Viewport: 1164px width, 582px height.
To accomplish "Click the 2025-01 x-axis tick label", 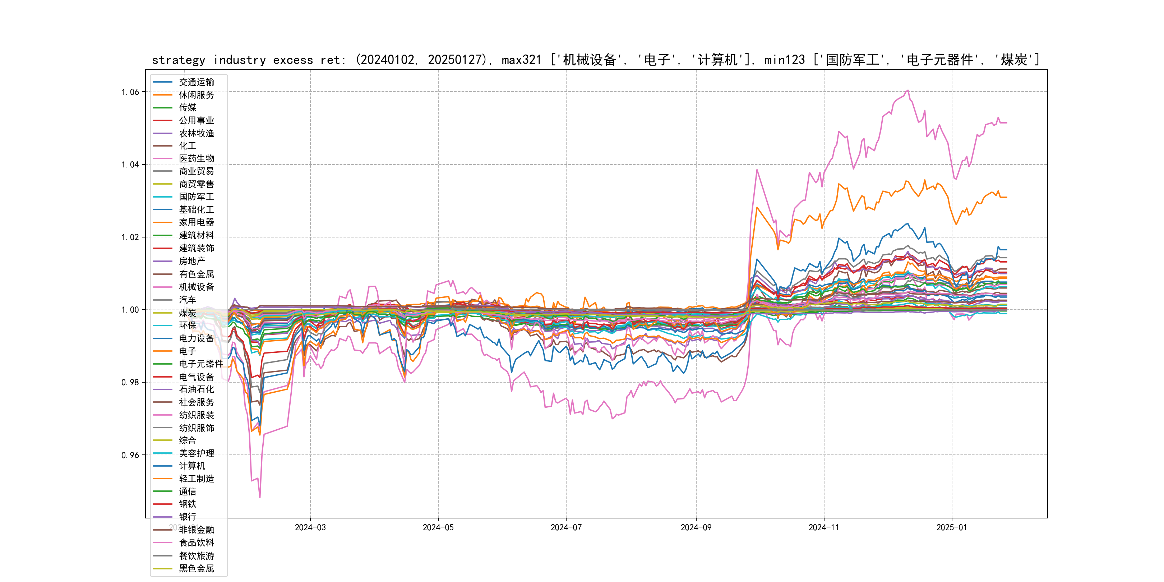I will coord(952,527).
